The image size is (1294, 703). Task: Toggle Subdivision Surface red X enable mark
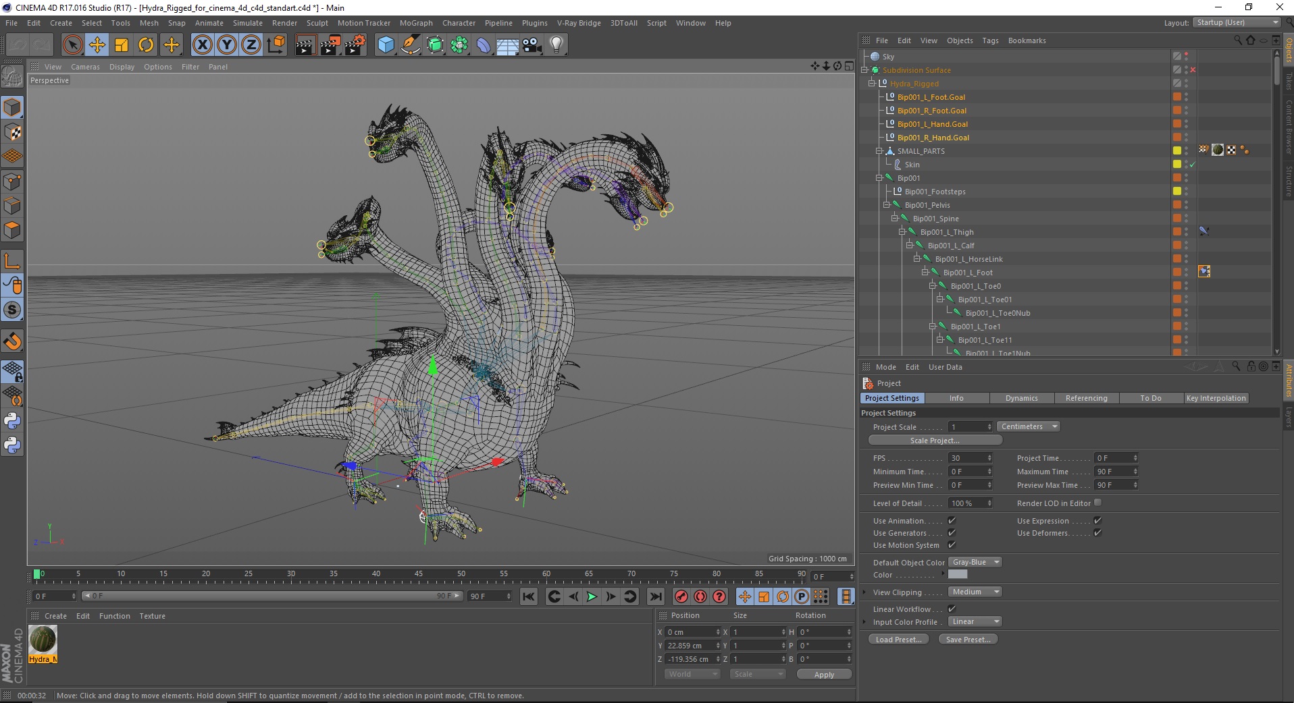pos(1193,69)
